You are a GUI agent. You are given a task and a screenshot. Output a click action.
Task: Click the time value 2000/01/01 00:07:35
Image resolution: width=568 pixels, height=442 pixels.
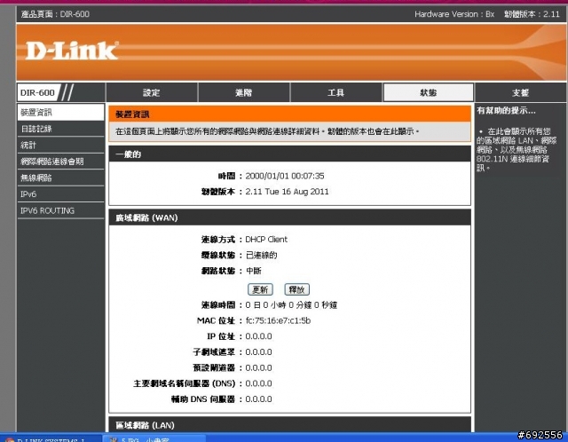(285, 176)
